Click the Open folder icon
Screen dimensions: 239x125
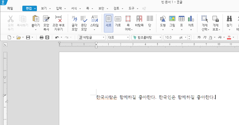click(x=19, y=37)
